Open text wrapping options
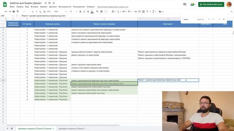Viewport: 234px width, 131px height. coord(124,12)
